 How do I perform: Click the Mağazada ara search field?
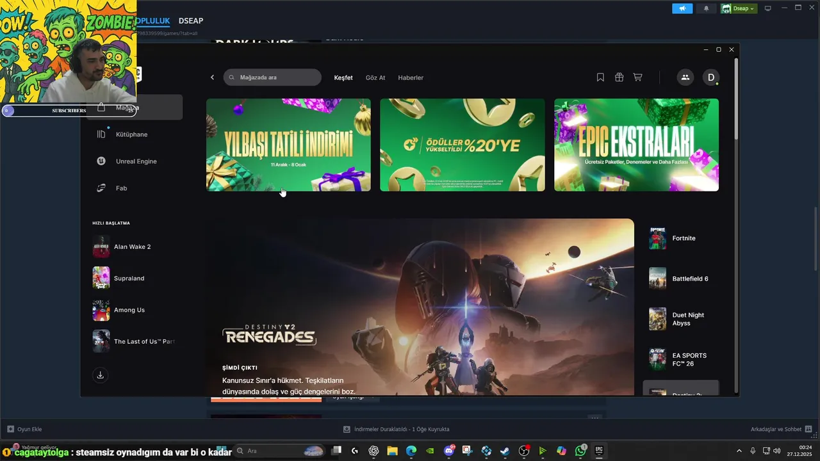272,77
